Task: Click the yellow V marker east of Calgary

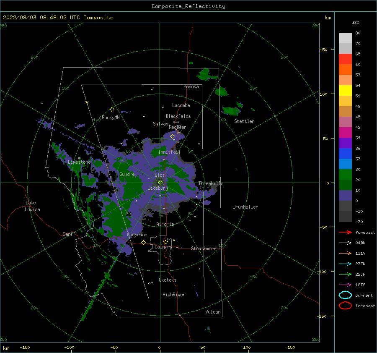Action: 174,240
